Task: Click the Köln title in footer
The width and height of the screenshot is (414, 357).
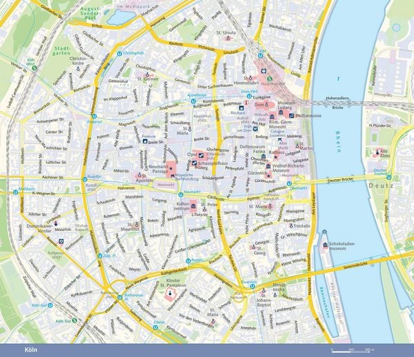Action: tap(31, 350)
